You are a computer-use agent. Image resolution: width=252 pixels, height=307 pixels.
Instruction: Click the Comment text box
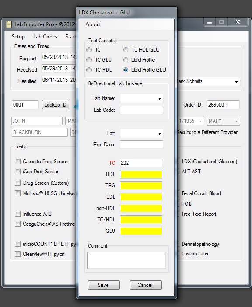(127, 260)
